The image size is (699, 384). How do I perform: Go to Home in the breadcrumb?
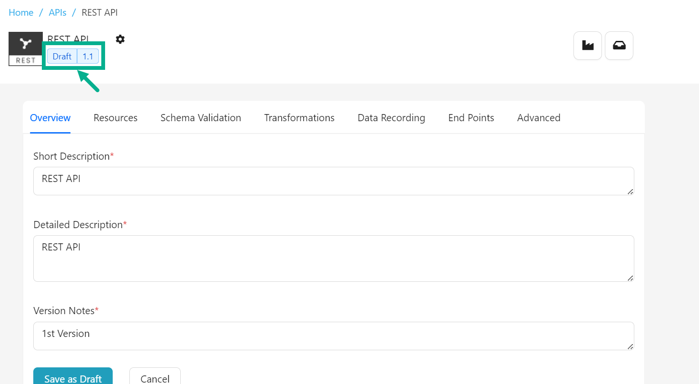pos(21,12)
